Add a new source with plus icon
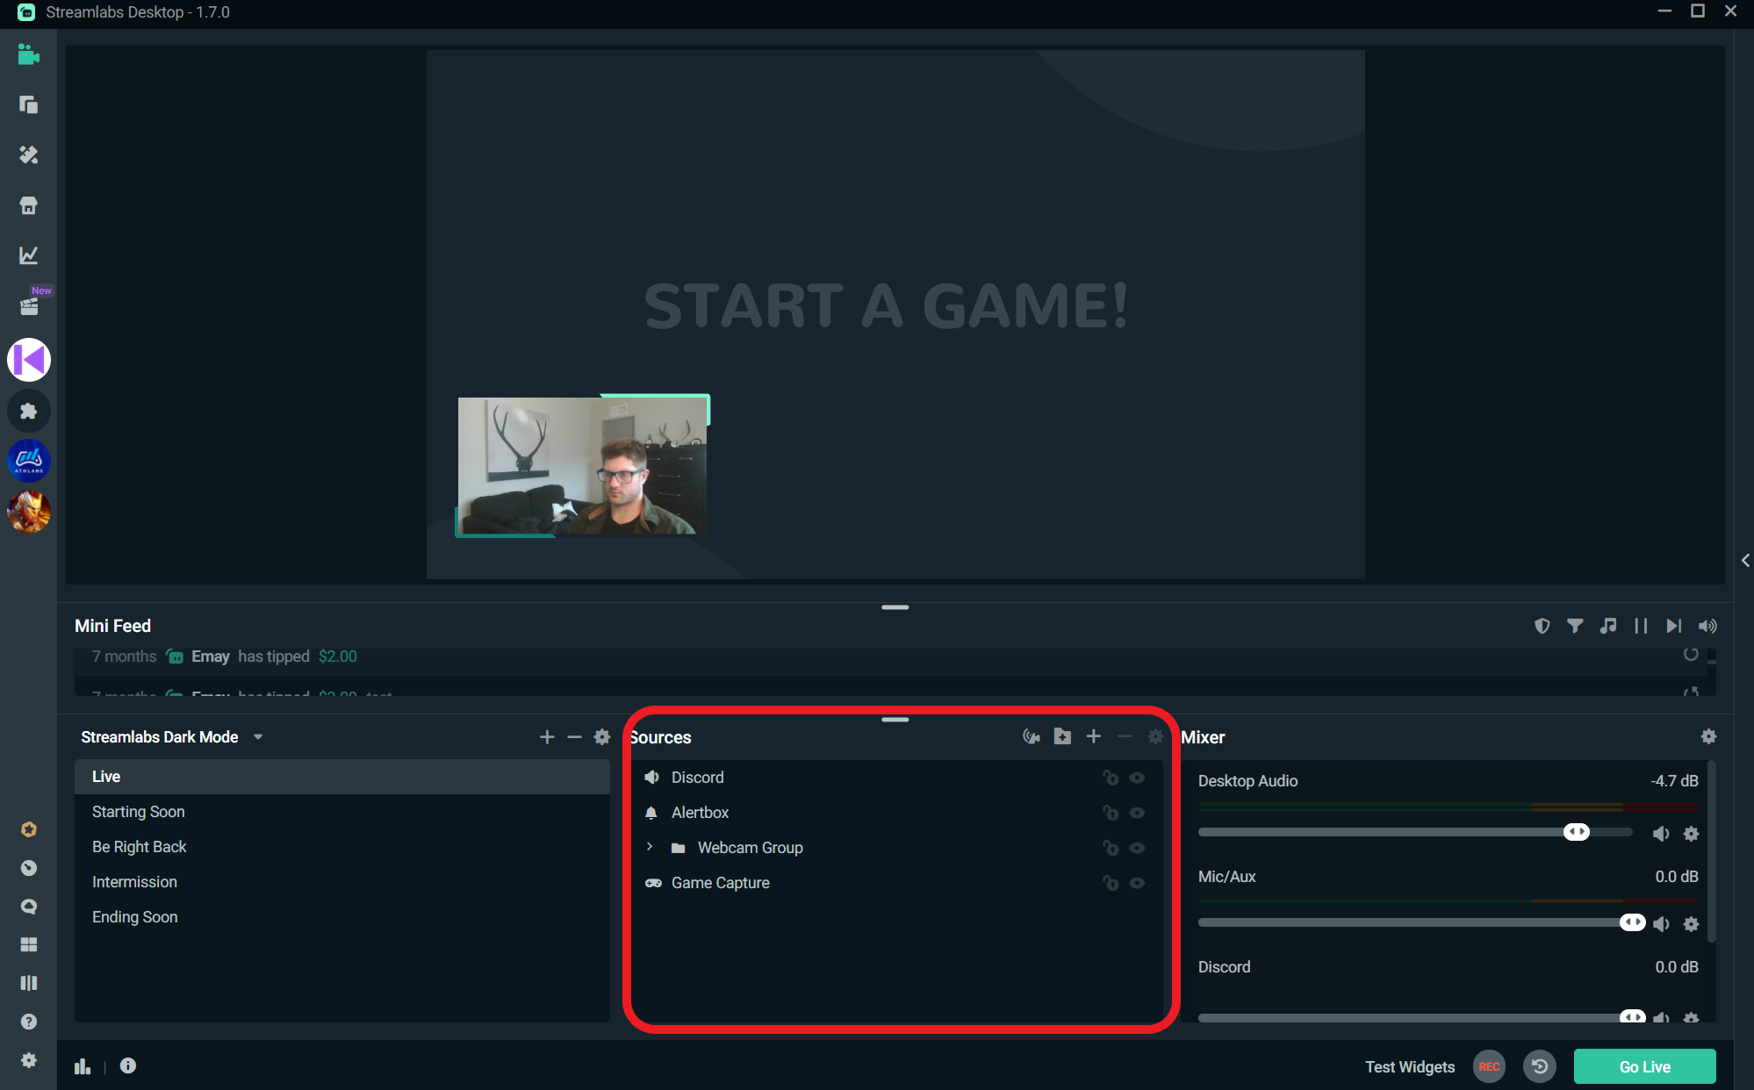The width and height of the screenshot is (1754, 1090). coord(1094,736)
